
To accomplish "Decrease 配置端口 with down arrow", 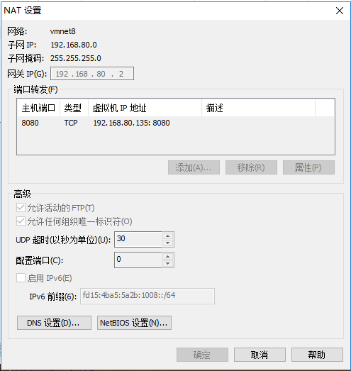I will (x=167, y=264).
